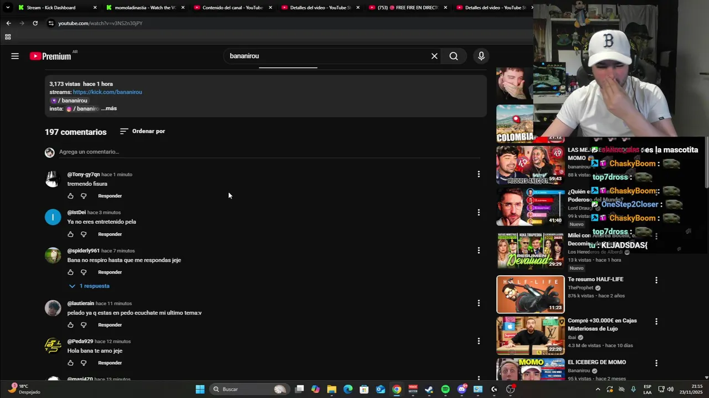709x398 pixels.
Task: Open the @spiderly961 channel name link
Action: click(83, 251)
